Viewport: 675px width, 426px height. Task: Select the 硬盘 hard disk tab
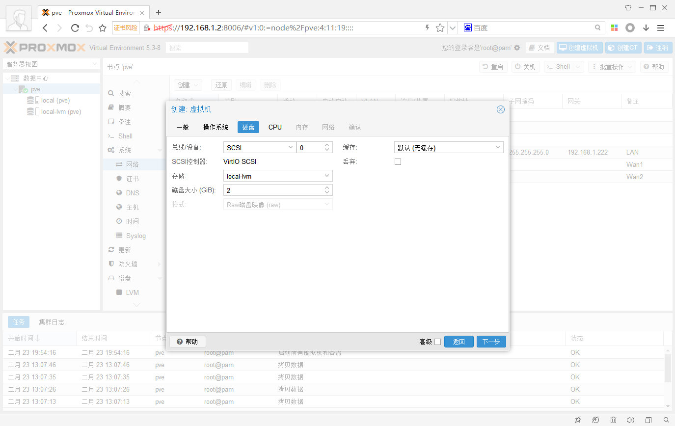[248, 127]
